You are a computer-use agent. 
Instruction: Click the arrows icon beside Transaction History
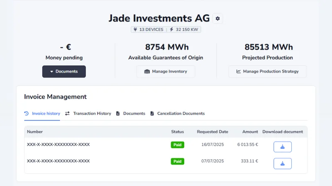tap(67, 113)
